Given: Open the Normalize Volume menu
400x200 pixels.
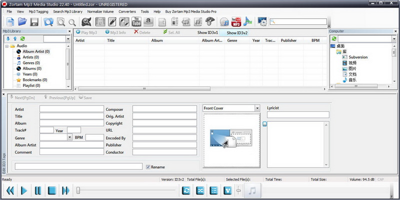Looking at the screenshot, I should pos(100,11).
